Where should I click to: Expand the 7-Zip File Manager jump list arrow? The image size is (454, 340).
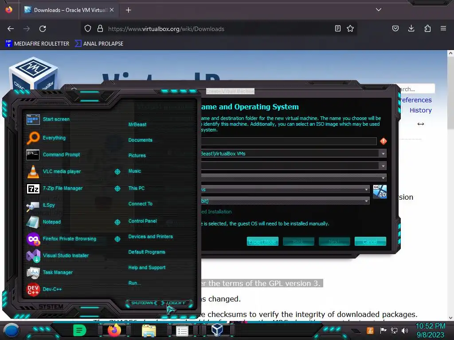pyautogui.click(x=117, y=189)
